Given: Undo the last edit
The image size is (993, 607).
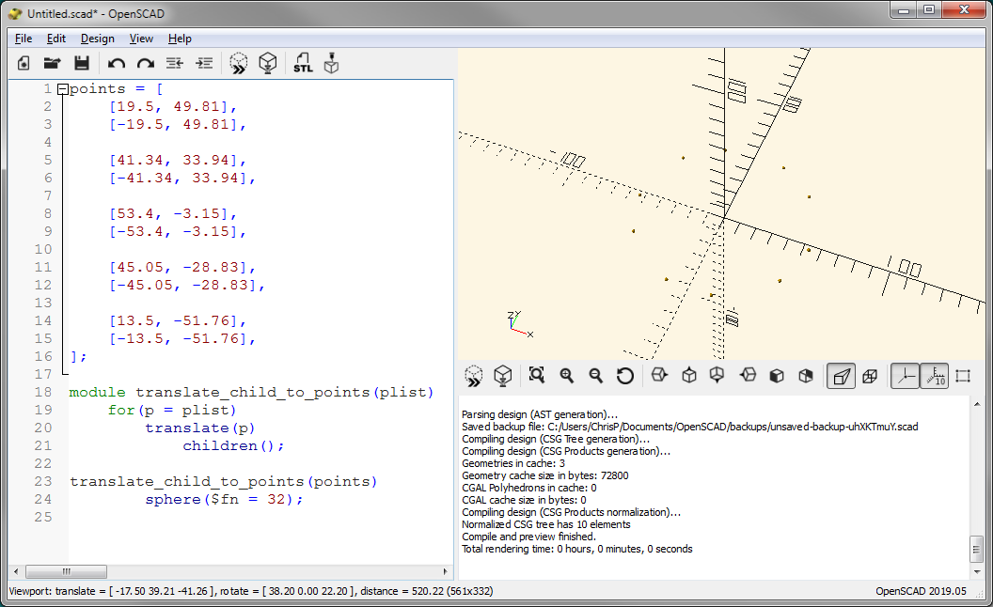Looking at the screenshot, I should click(117, 63).
